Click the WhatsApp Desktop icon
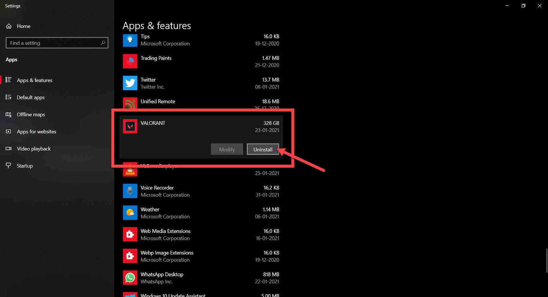548x297 pixels. click(x=130, y=277)
